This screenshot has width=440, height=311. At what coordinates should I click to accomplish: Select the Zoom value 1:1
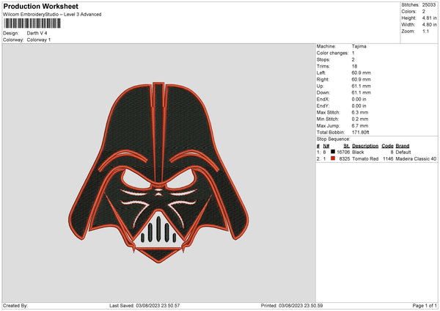pyautogui.click(x=425, y=32)
